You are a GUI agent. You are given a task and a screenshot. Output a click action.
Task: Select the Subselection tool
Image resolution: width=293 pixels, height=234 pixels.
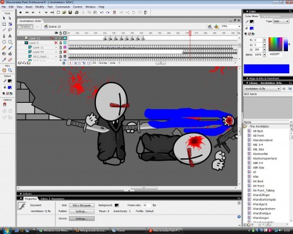pyautogui.click(x=10, y=18)
